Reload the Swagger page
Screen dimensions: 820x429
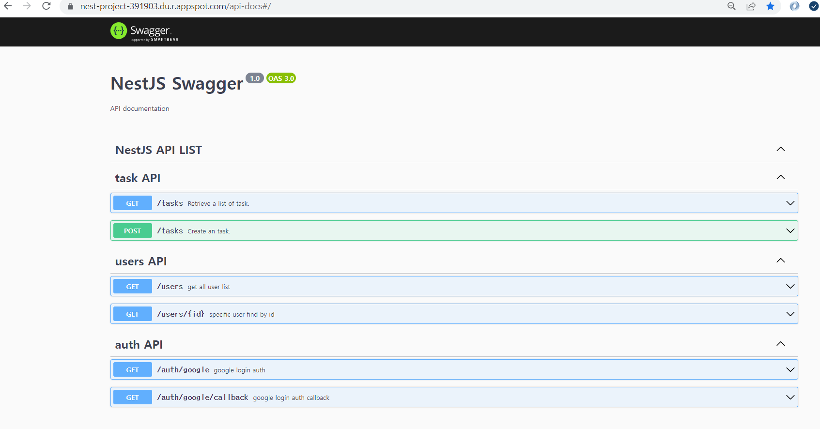[46, 6]
